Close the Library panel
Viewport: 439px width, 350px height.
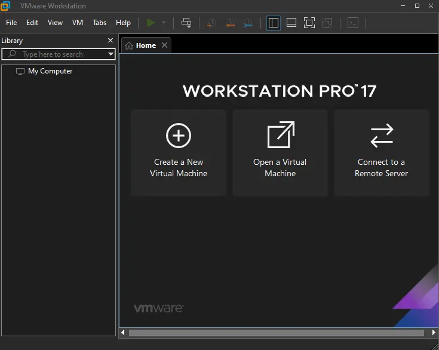[110, 41]
